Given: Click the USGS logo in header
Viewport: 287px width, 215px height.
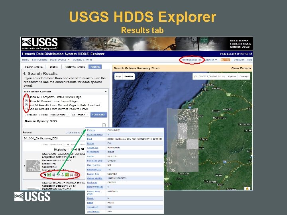Looking at the screenshot, I should tap(40, 44).
